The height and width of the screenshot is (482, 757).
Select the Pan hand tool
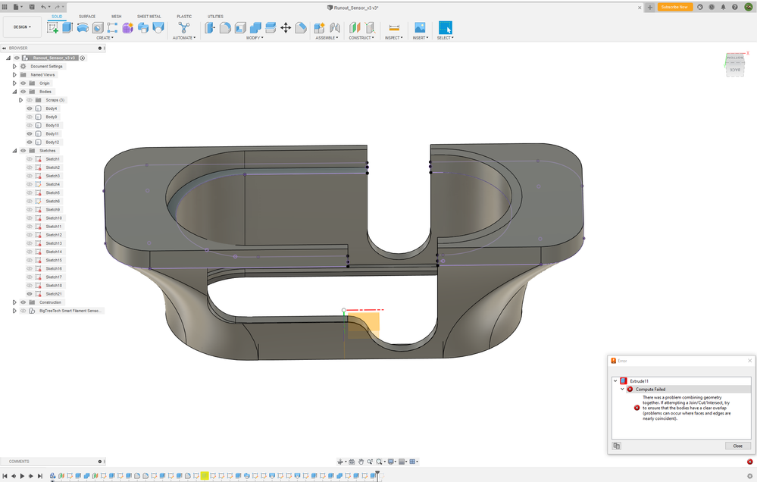pos(361,462)
